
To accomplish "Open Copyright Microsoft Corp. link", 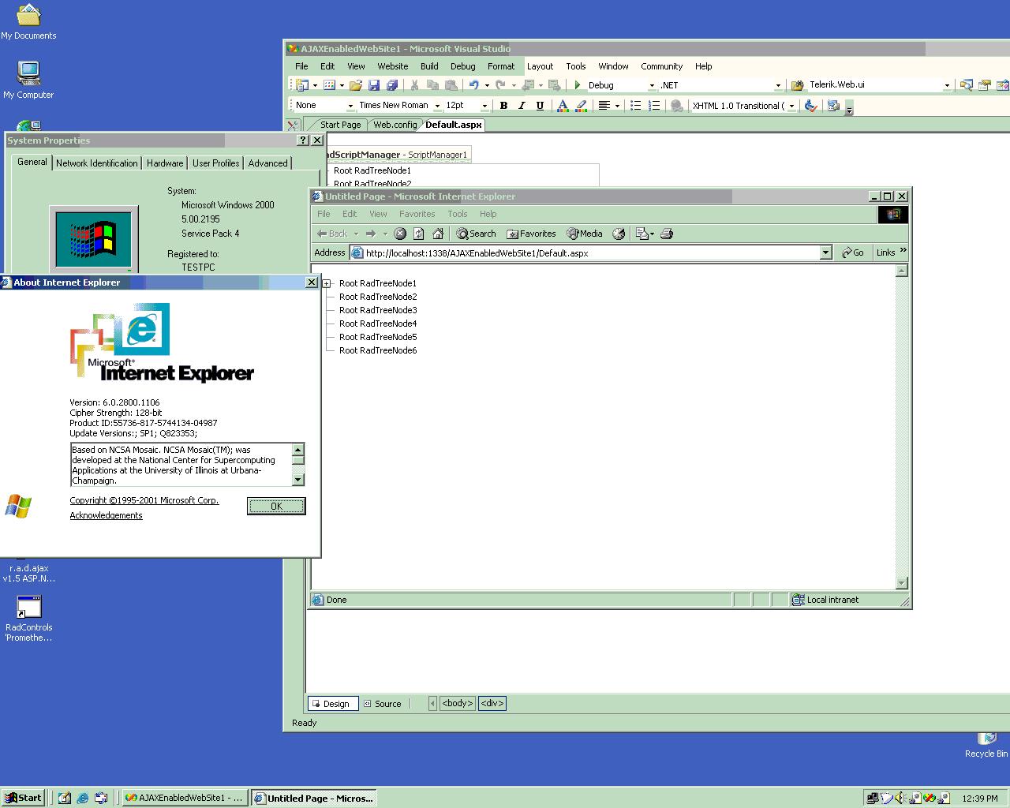I will 144,500.
